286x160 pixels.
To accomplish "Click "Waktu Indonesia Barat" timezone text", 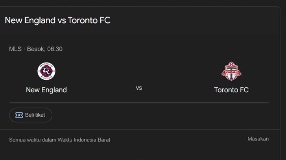I will (84, 140).
